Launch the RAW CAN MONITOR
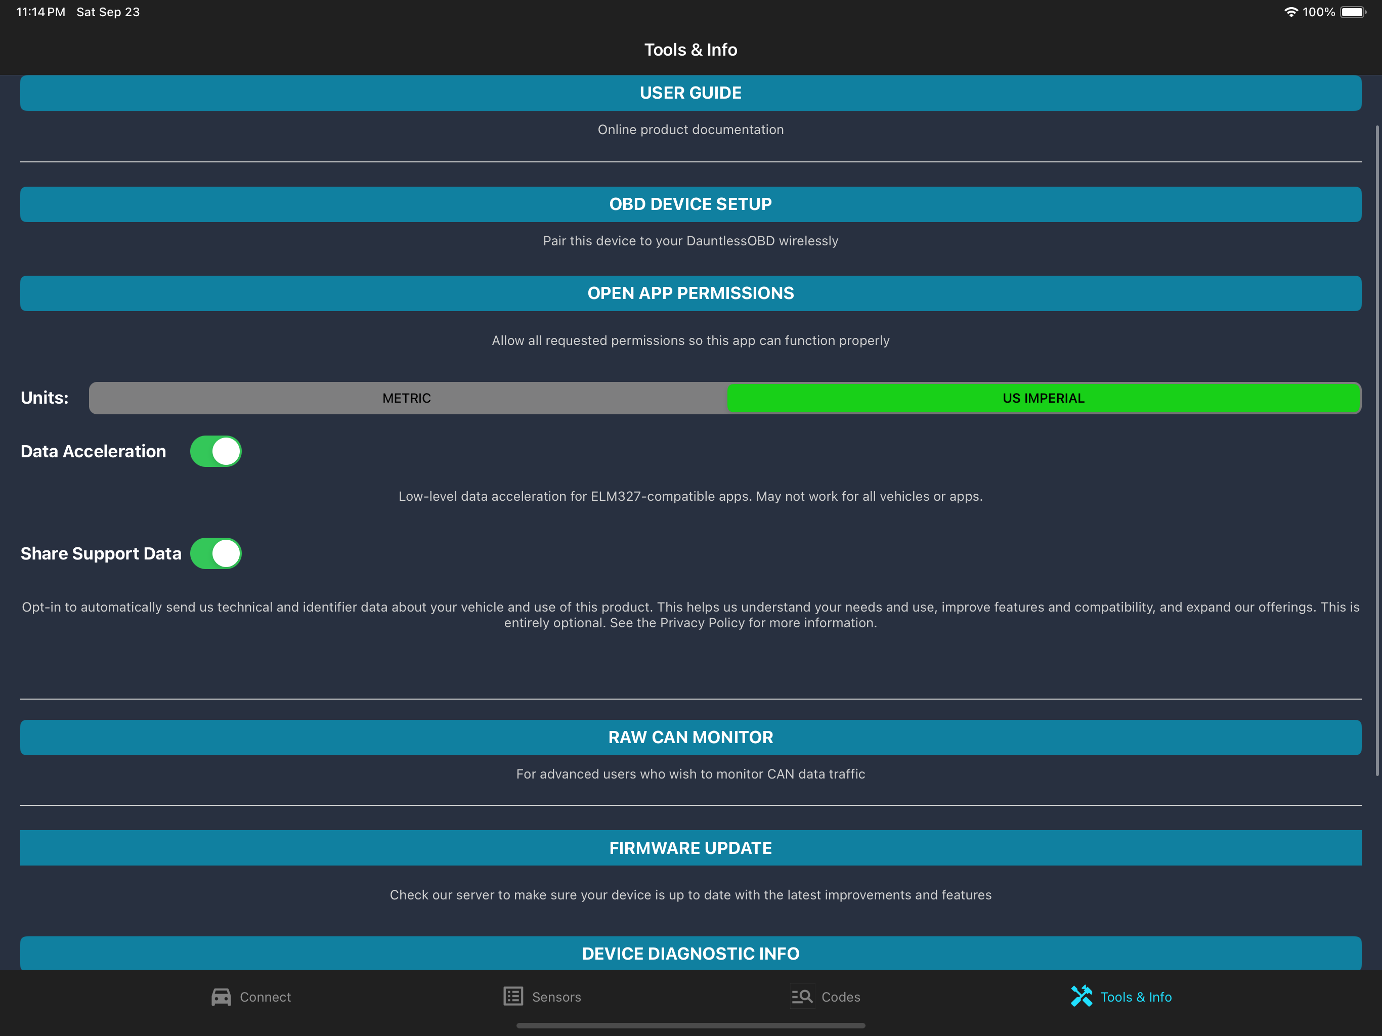The width and height of the screenshot is (1382, 1036). point(691,738)
